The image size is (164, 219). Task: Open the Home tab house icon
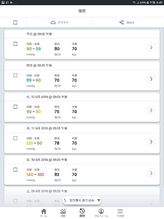[x=44, y=211]
